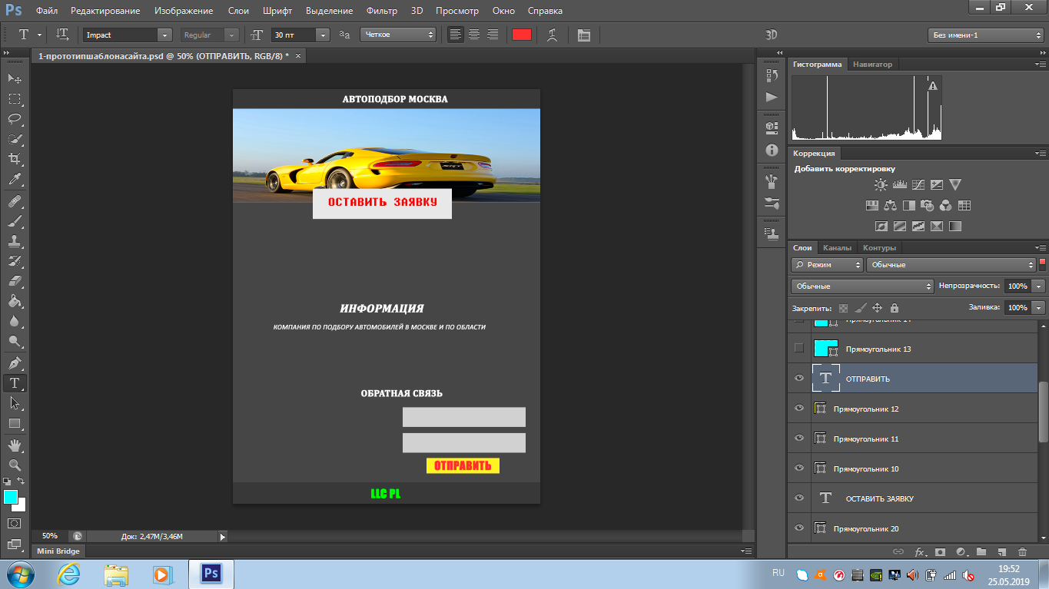Expand the Непрозрачность opacity dropdown arrow
This screenshot has width=1049, height=589.
(1039, 286)
